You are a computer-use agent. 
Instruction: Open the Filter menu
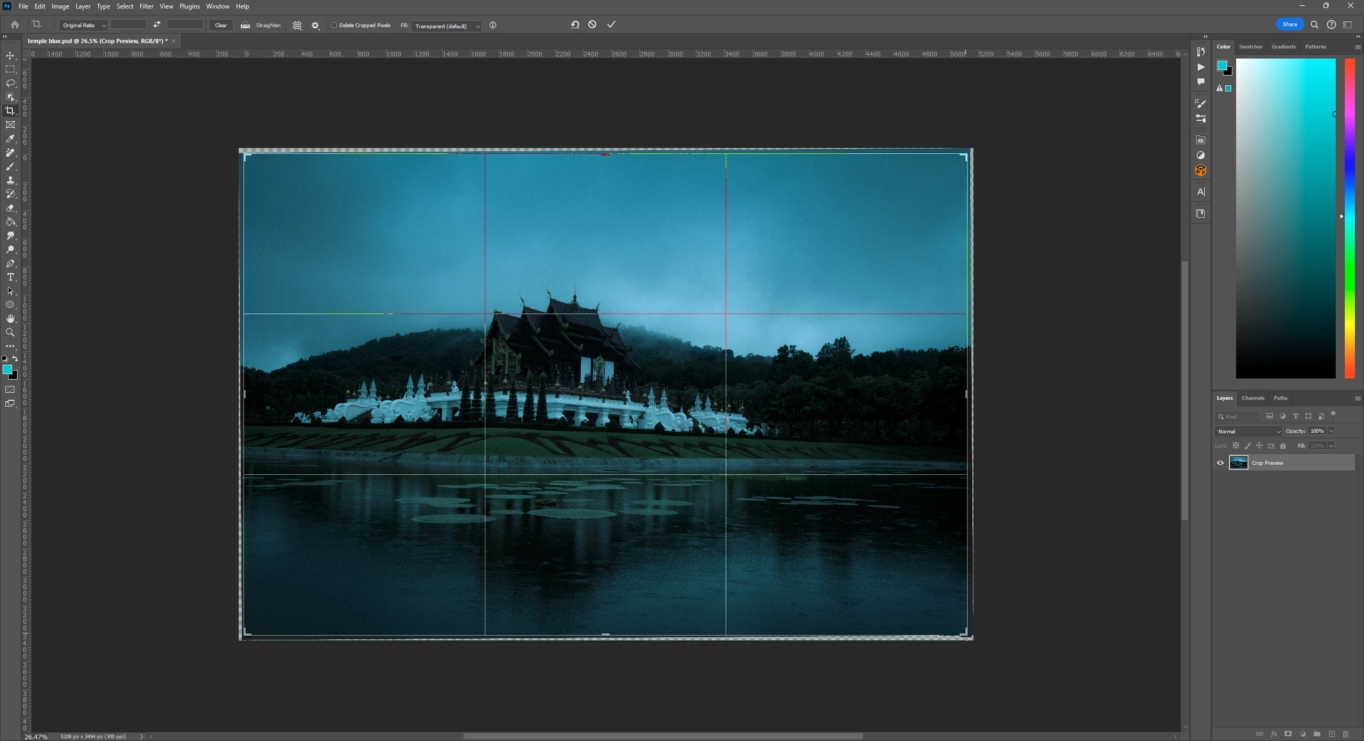click(x=146, y=6)
